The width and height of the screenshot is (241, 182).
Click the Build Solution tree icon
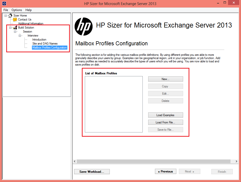coord(15,28)
